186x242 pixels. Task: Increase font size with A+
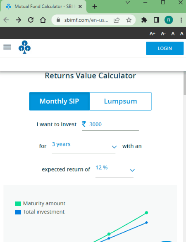[x=153, y=33]
